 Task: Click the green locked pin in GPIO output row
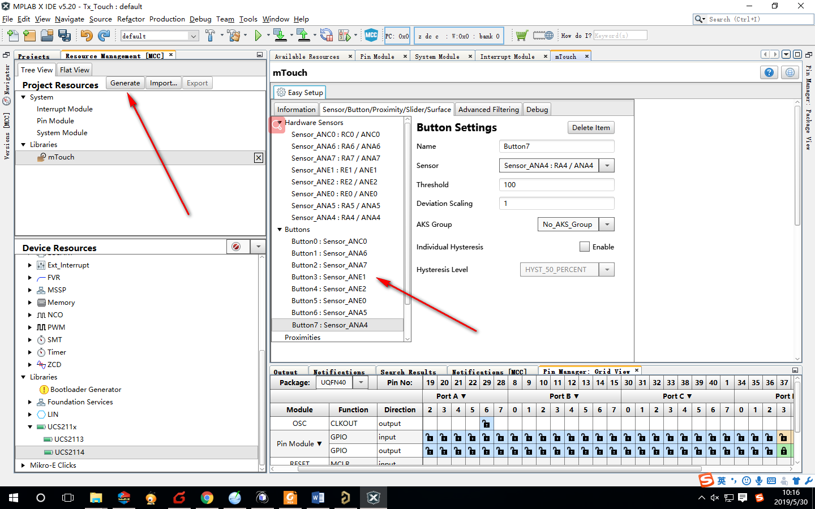point(784,451)
